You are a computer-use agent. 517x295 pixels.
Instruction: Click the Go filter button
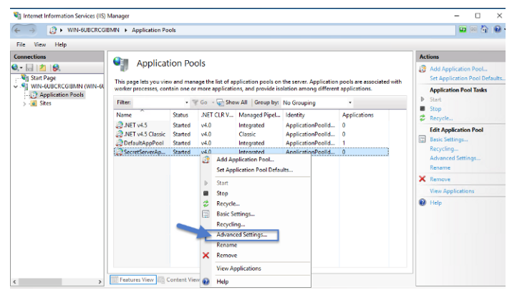point(200,102)
